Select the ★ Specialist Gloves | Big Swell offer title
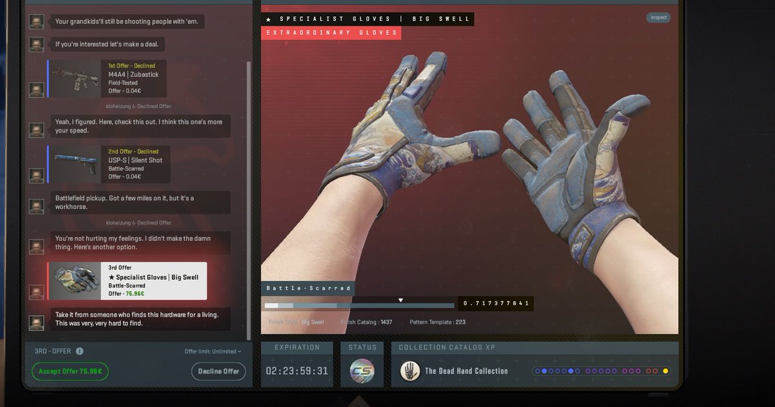This screenshot has width=775, height=407. click(153, 277)
